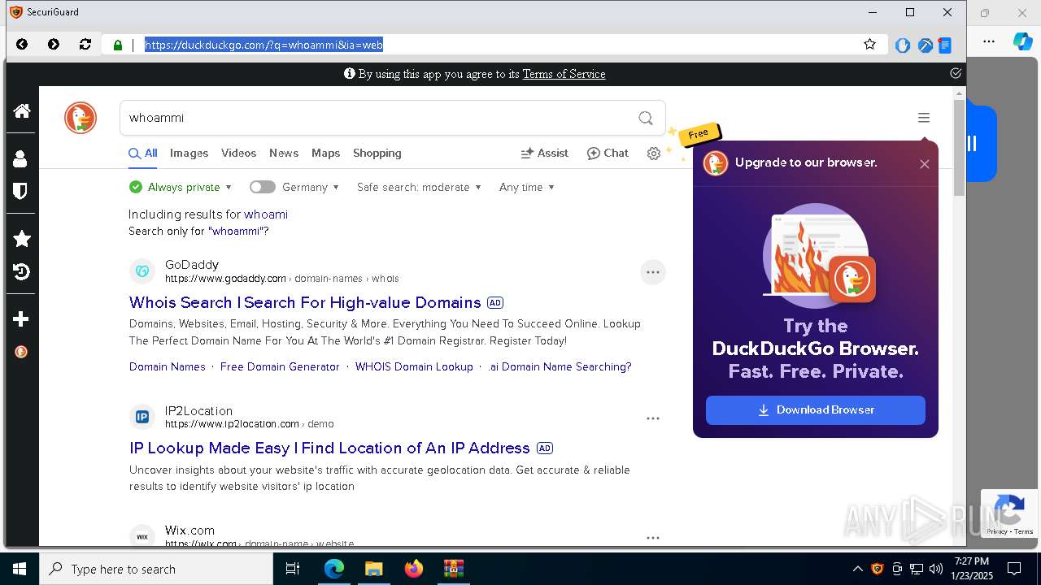Open the Germany region dropdown
This screenshot has width=1041, height=585.
311,187
